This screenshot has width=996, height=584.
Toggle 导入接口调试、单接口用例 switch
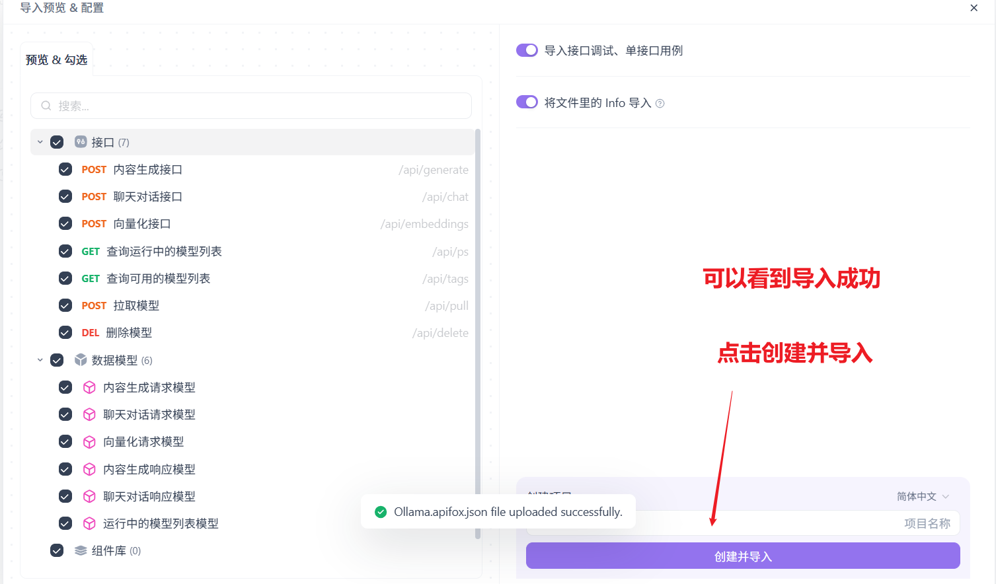[x=527, y=50]
